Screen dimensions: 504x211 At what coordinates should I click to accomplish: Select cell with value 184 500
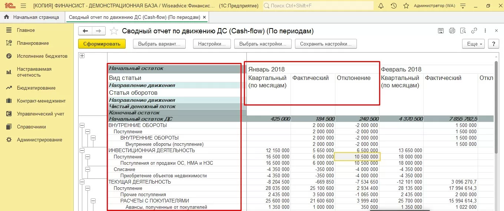pyautogui.click(x=313, y=119)
